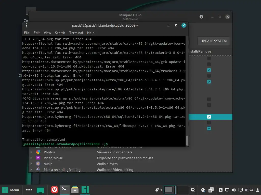The width and height of the screenshot is (261, 195).
Task: Open the network connection tray icon
Action: point(227,190)
